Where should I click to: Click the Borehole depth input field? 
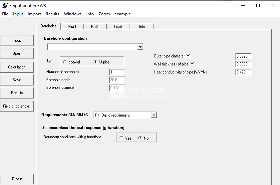click(x=117, y=80)
